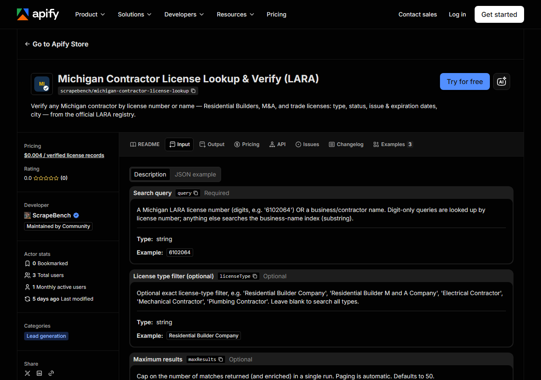Click the Maintained by Community badge
The width and height of the screenshot is (541, 380).
pos(58,226)
